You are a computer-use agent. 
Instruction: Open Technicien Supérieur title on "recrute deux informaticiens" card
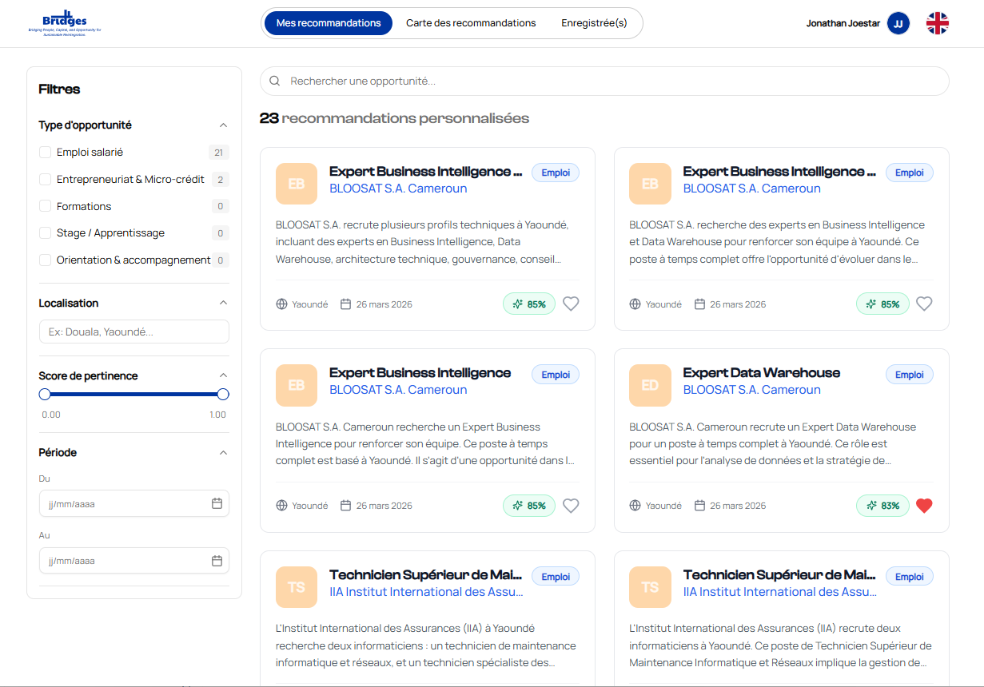779,575
